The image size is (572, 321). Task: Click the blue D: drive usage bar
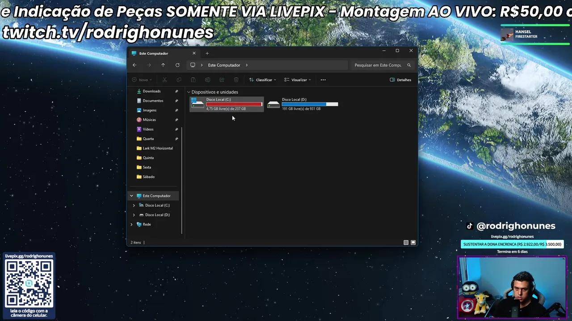(x=310, y=104)
